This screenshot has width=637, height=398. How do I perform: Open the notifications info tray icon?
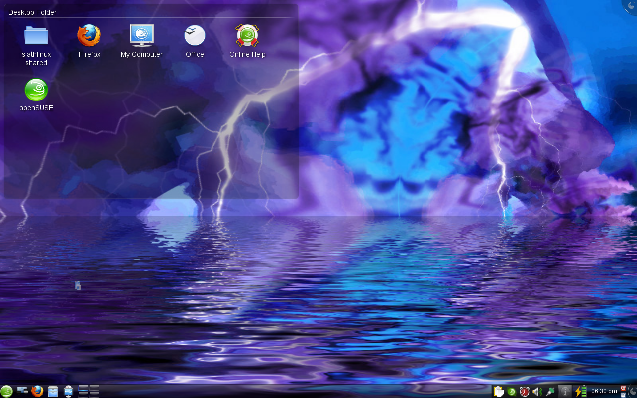(565, 392)
